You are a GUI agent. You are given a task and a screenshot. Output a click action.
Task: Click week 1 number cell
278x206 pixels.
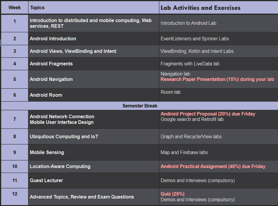15,23
